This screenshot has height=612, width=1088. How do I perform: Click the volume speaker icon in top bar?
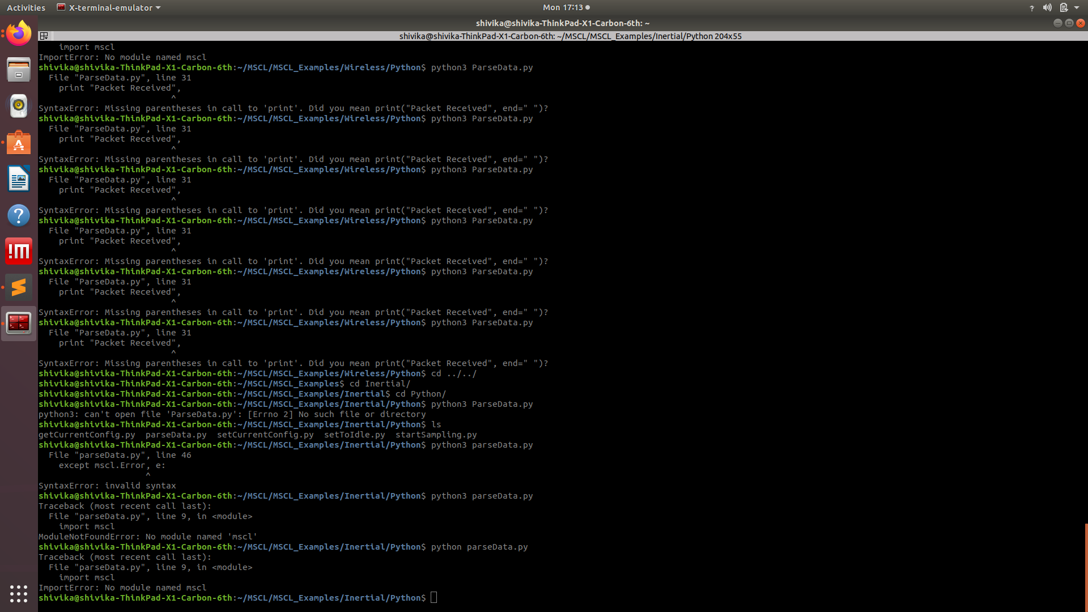pos(1047,7)
